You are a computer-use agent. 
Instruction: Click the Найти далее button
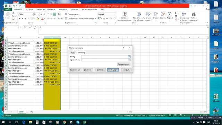(113, 70)
